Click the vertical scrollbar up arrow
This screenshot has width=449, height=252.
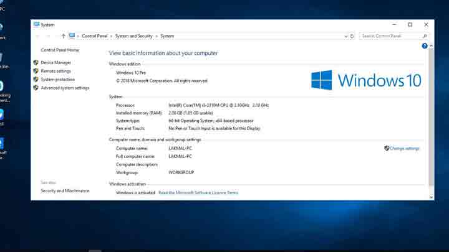(431, 46)
